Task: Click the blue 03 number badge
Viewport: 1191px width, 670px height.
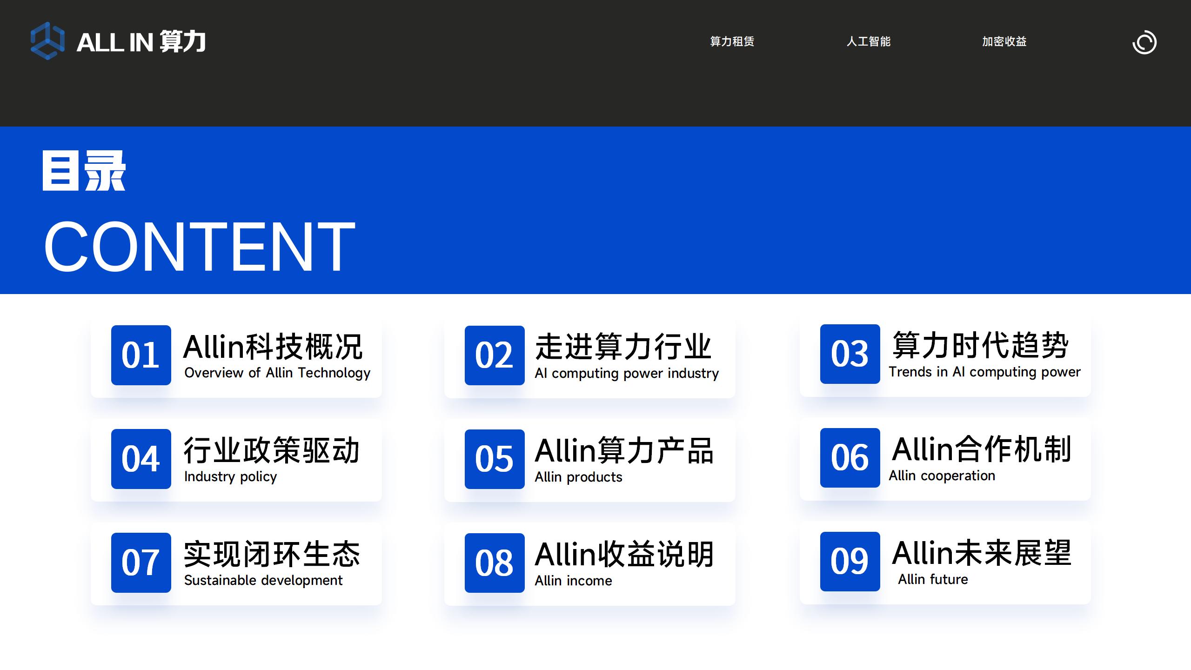Action: click(850, 354)
